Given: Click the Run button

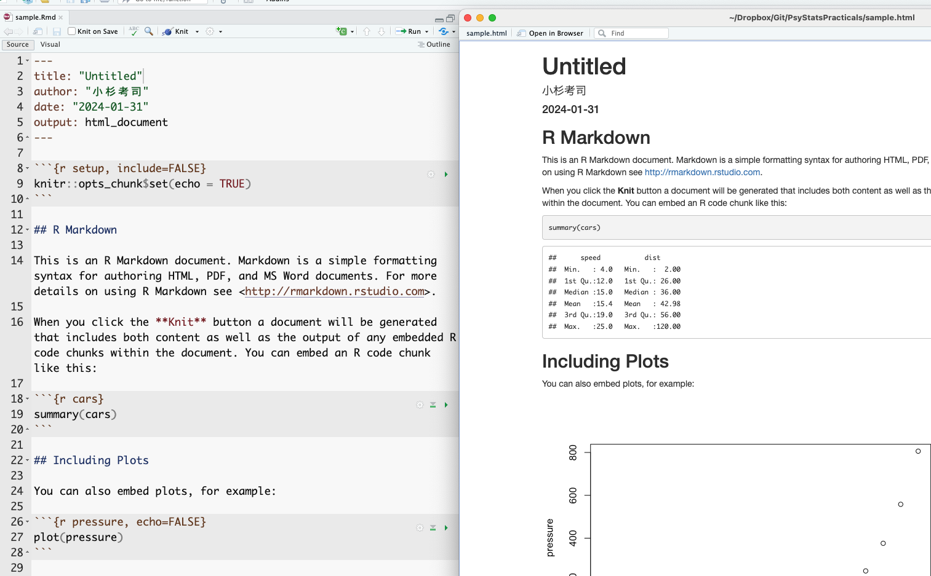Looking at the screenshot, I should coord(409,31).
